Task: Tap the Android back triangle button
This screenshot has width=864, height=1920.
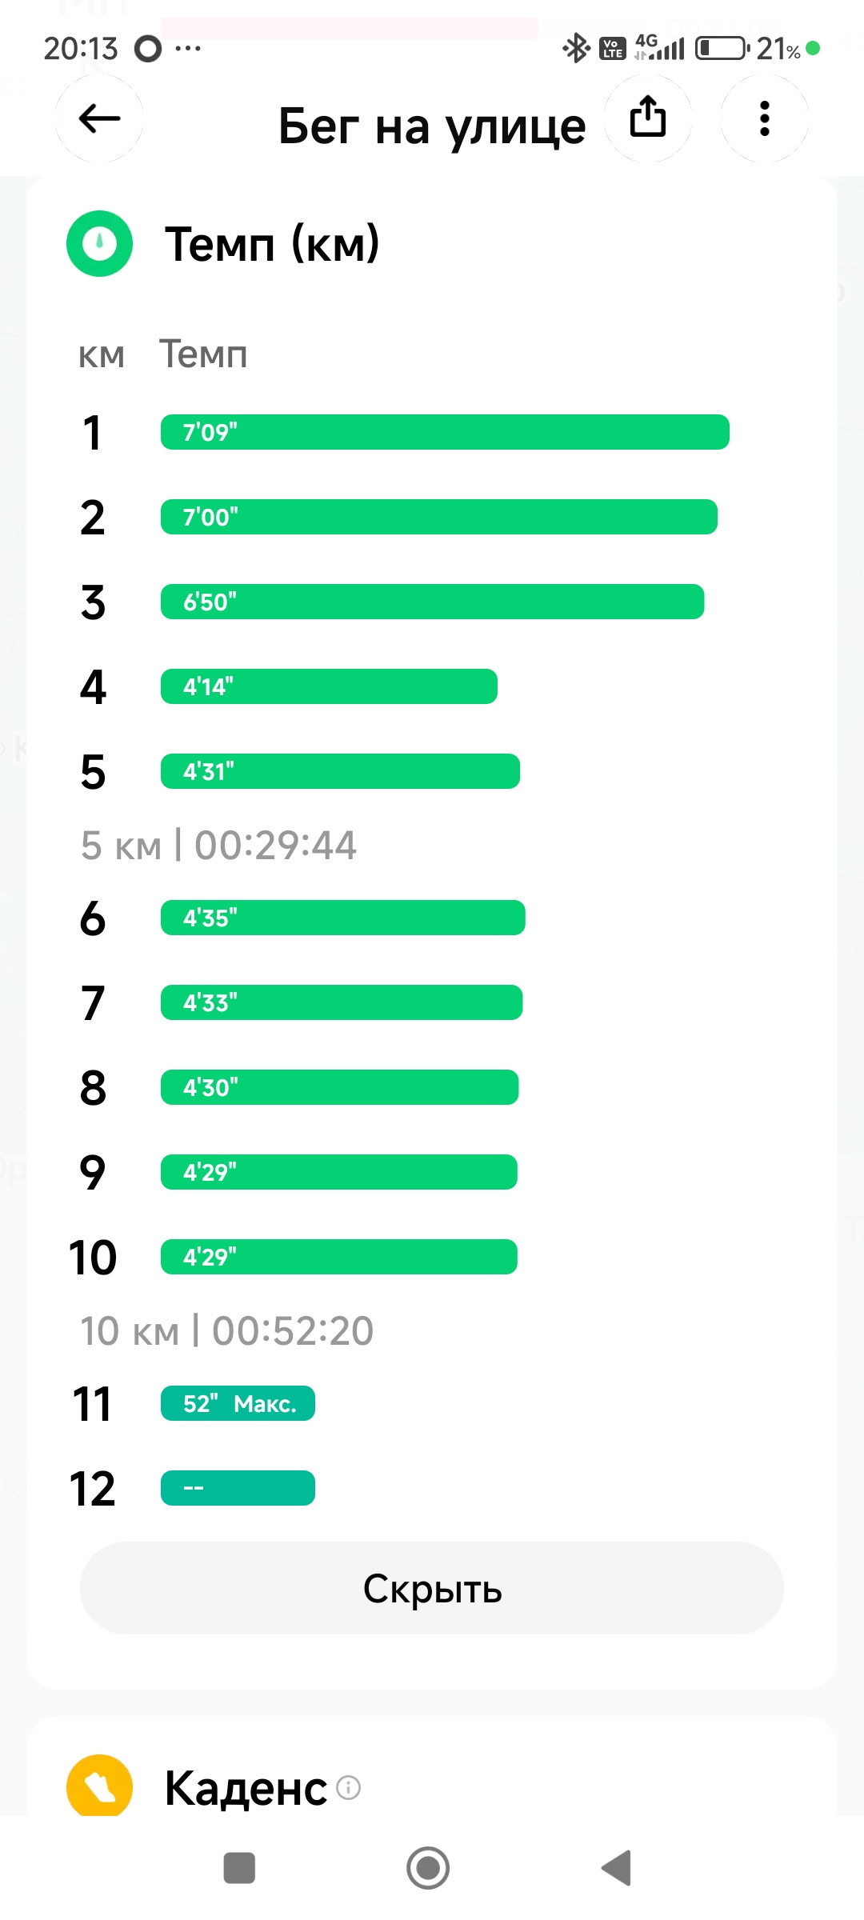Action: tap(617, 1869)
